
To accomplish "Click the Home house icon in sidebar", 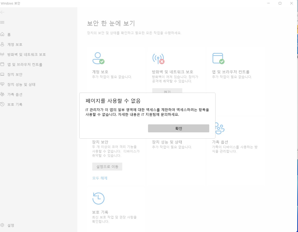I will (x=2, y=34).
